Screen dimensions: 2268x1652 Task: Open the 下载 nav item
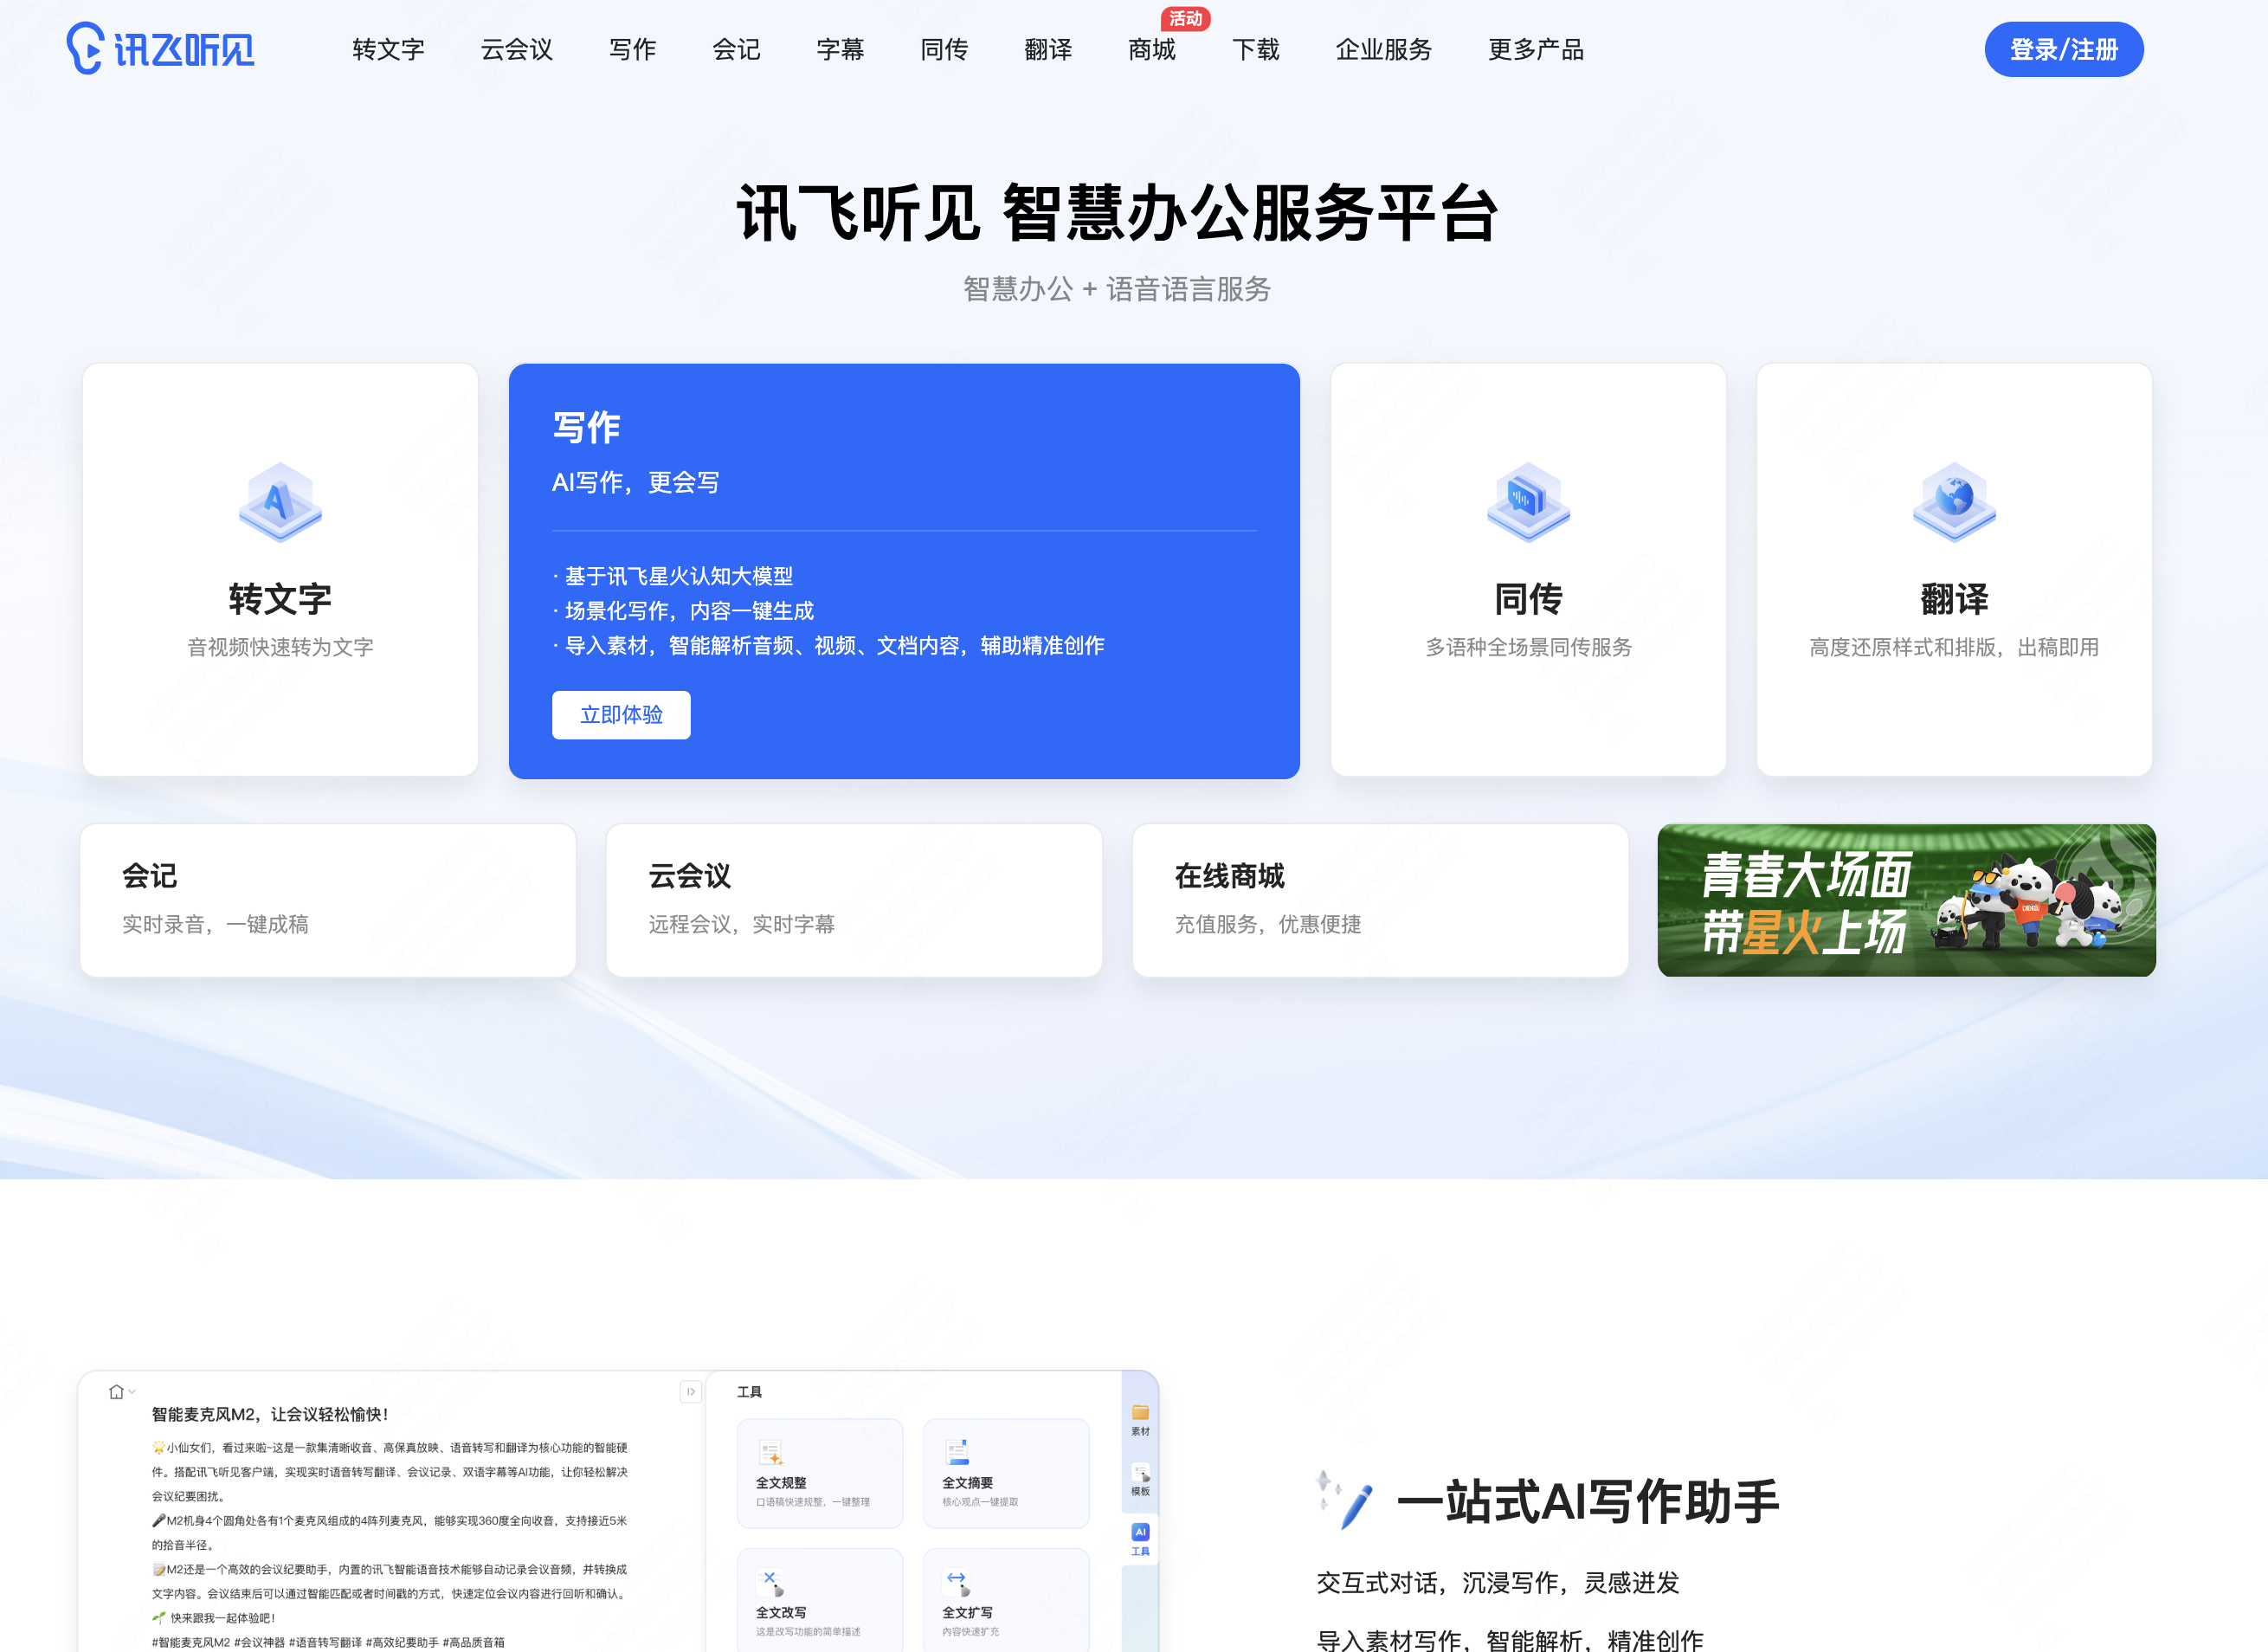(1256, 49)
